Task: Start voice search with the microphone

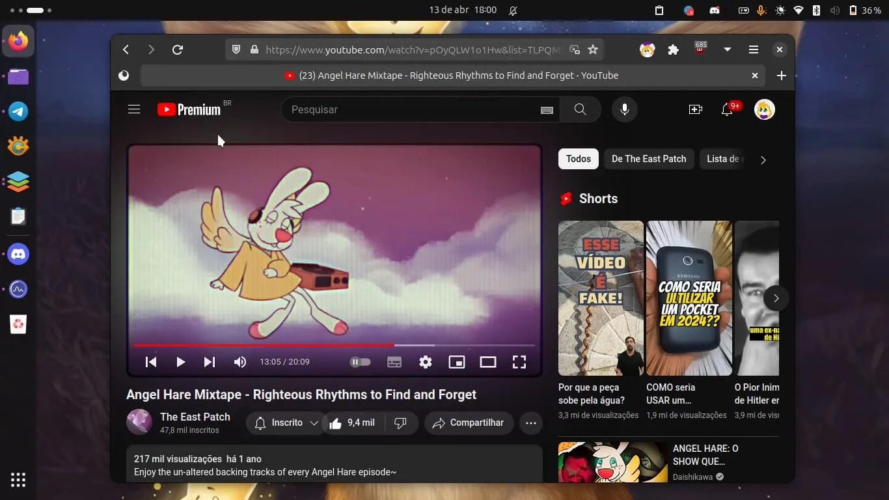Action: point(625,109)
